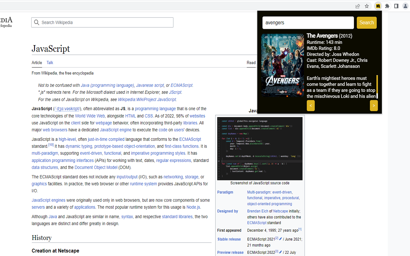Open the high-level link
Viewport: 410px width, 256px height.
[67, 139]
